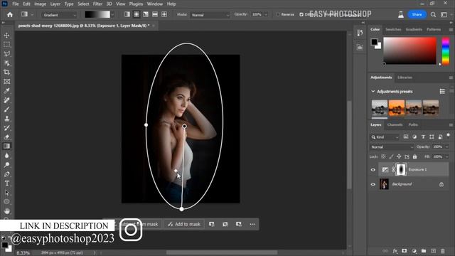Select the Dodge tool

click(6, 165)
